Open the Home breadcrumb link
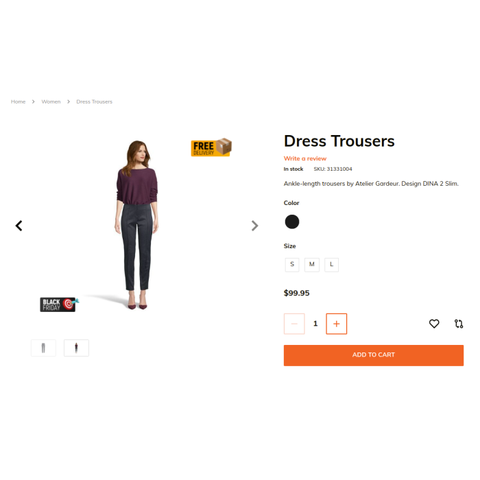 pos(18,101)
